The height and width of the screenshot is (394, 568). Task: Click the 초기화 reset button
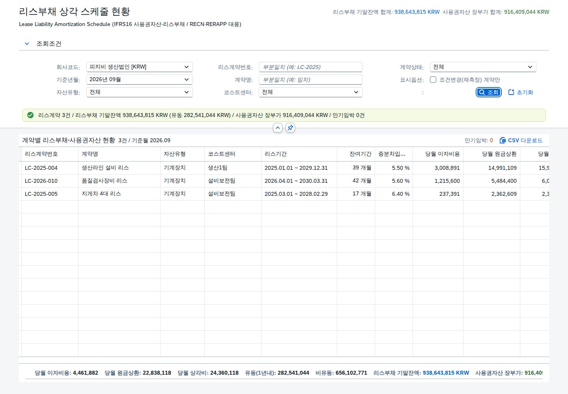[x=521, y=92]
